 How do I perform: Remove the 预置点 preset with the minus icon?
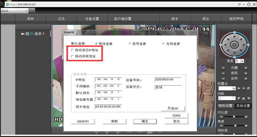244,88
